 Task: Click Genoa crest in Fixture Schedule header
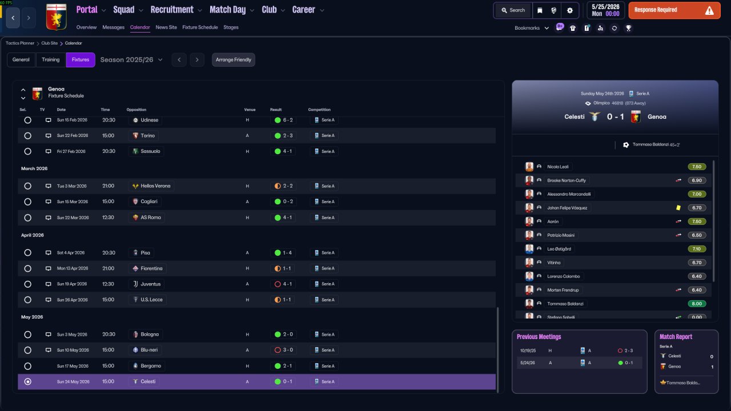tap(37, 93)
